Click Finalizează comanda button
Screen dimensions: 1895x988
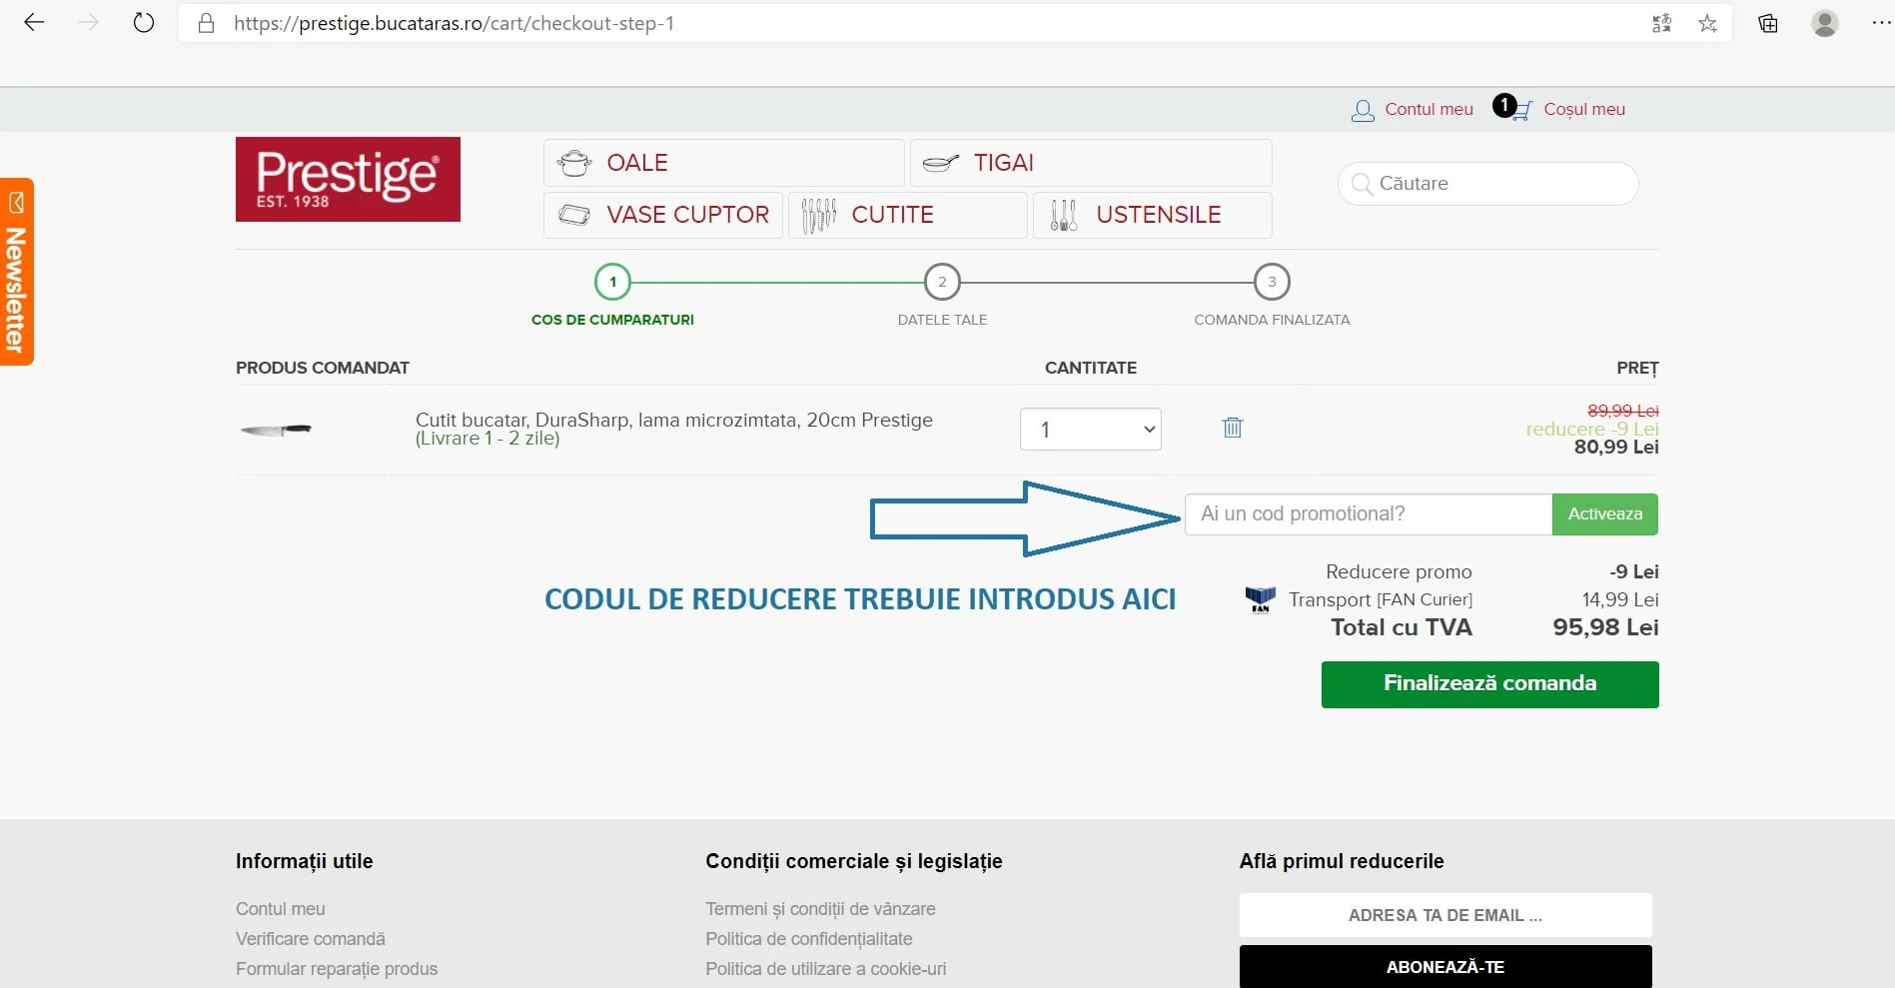click(x=1489, y=684)
